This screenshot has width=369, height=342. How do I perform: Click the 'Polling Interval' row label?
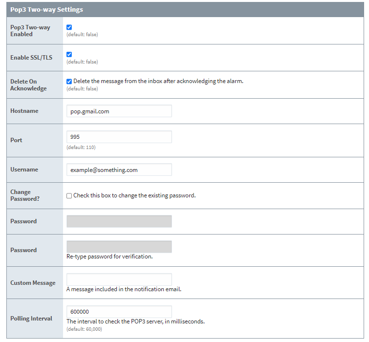(31, 319)
